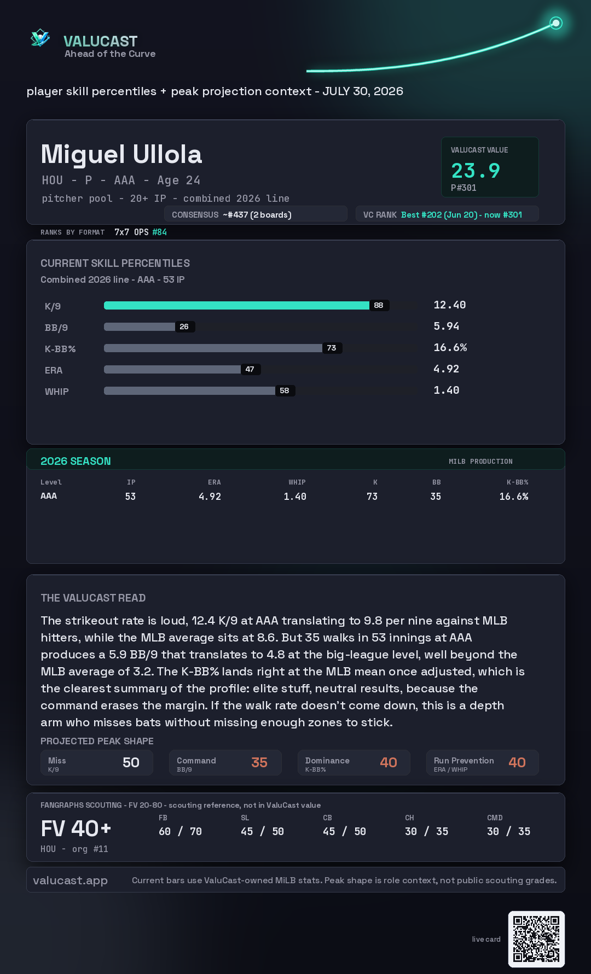Image resolution: width=591 pixels, height=974 pixels.
Task: Click the CONSENSUS ~#437 pill
Action: pos(256,214)
